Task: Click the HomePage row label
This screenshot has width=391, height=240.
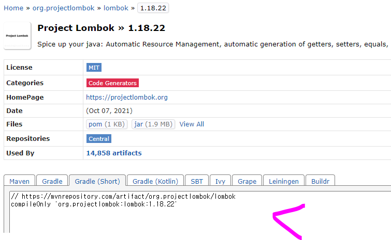Action: coord(25,98)
